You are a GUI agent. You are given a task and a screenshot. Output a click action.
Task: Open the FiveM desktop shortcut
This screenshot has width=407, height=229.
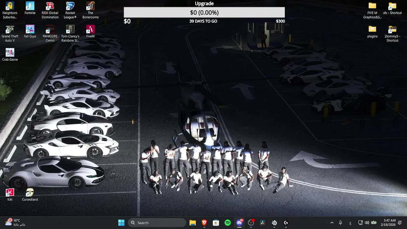pyautogui.click(x=90, y=32)
